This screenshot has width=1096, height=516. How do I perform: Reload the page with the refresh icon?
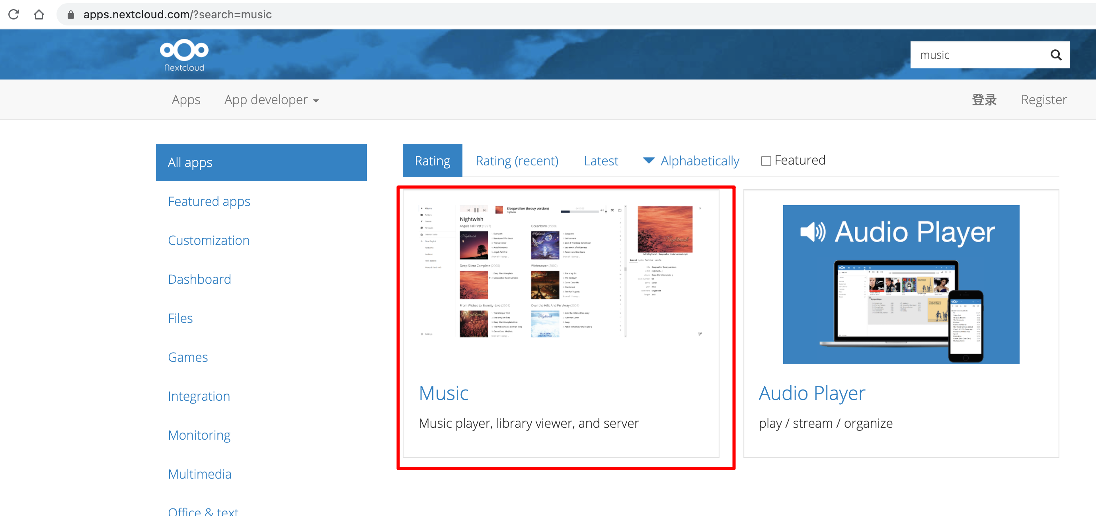pyautogui.click(x=14, y=14)
